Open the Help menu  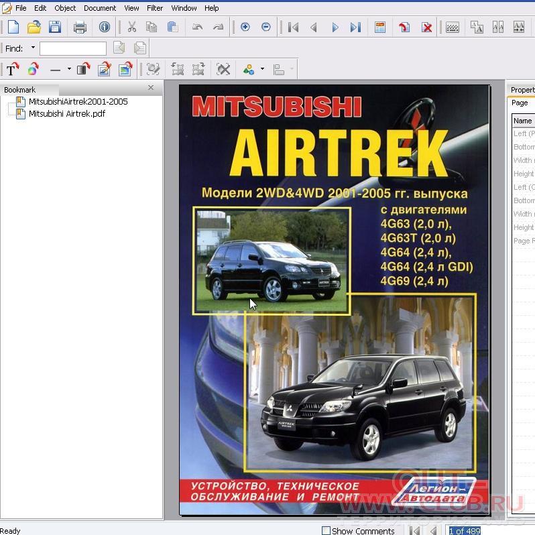[x=212, y=8]
